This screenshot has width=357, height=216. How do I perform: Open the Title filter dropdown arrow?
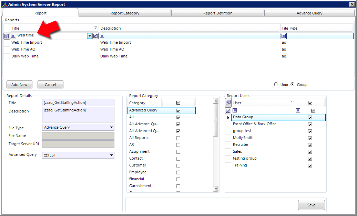coord(90,36)
